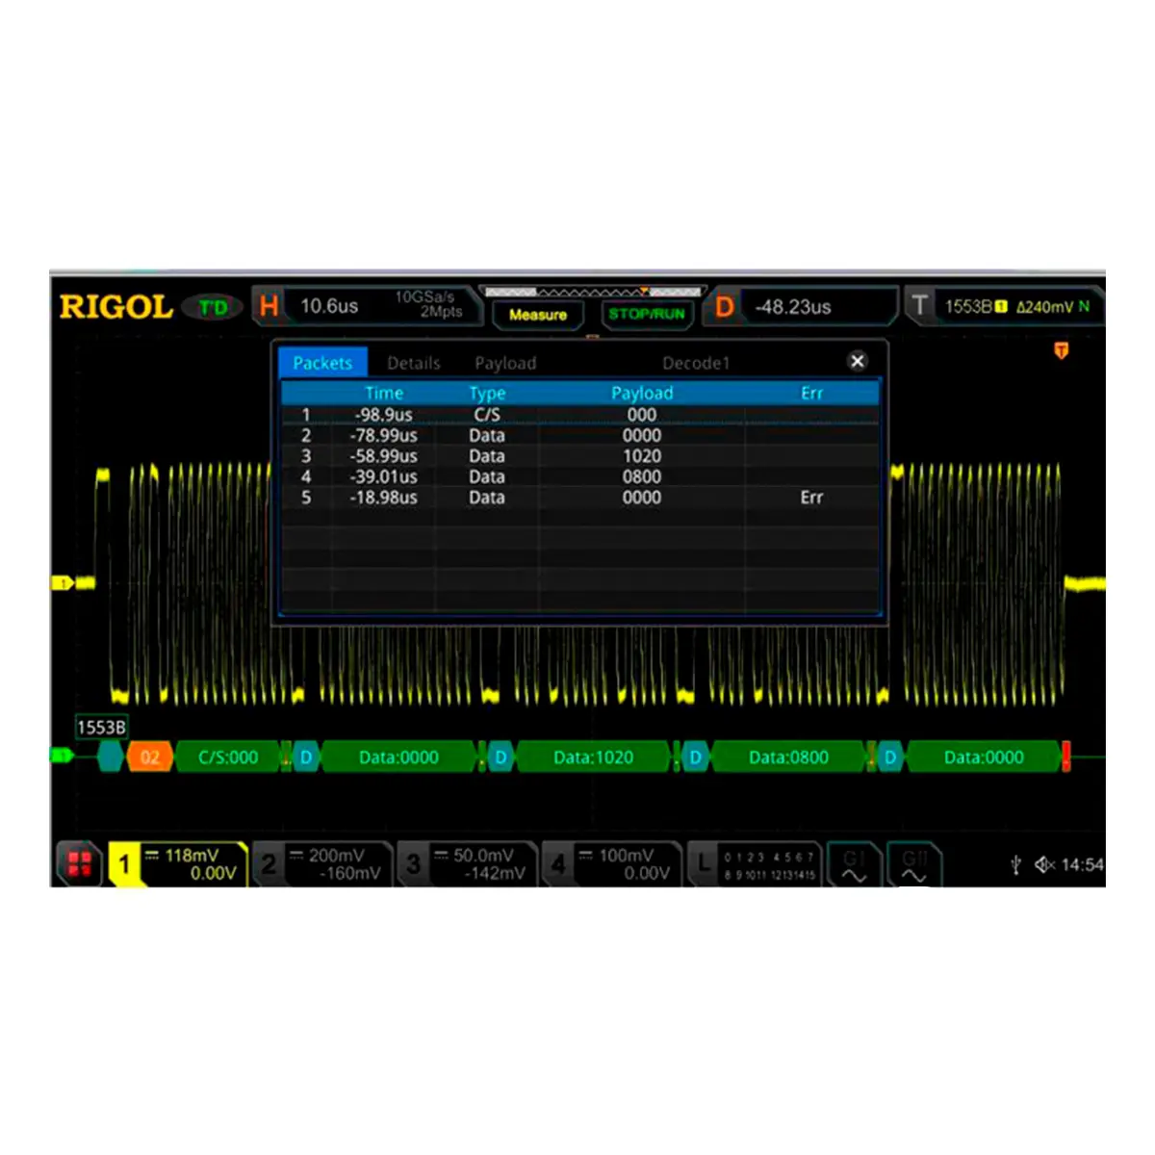Click the GI signal generator icon
1155x1155 pixels.
[x=854, y=863]
